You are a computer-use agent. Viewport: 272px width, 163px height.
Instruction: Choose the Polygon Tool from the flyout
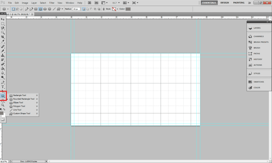(19, 106)
